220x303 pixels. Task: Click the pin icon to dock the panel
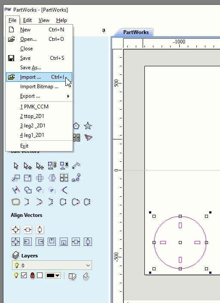click(104, 31)
